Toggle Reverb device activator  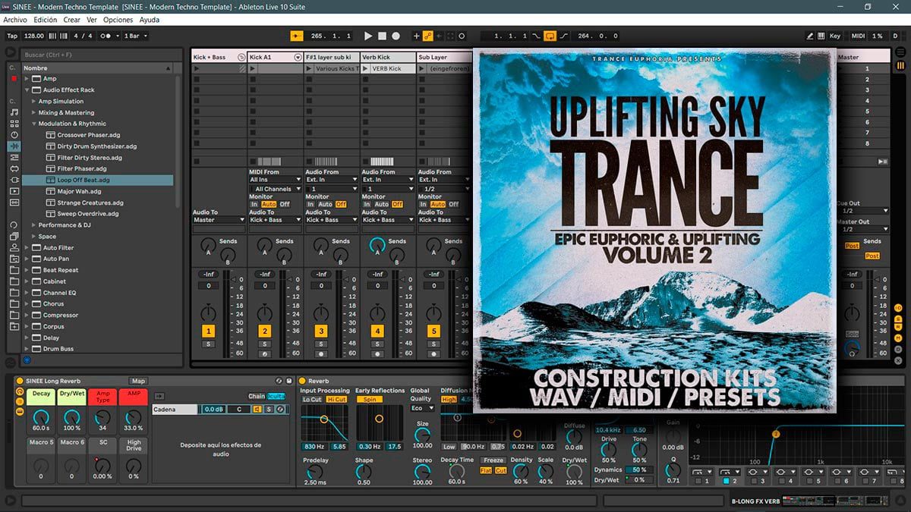[302, 381]
